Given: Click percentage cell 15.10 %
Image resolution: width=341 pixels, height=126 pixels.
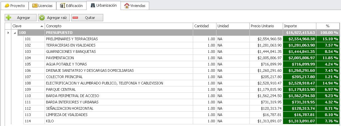Looking at the screenshot, I should 328,39.
